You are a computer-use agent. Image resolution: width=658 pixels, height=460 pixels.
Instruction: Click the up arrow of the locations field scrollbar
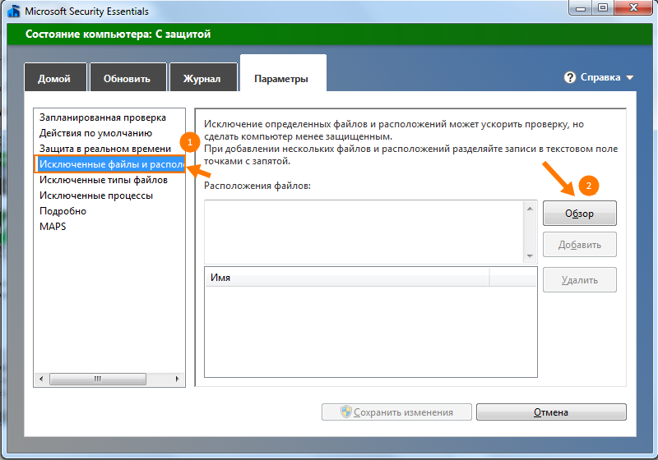pos(530,208)
